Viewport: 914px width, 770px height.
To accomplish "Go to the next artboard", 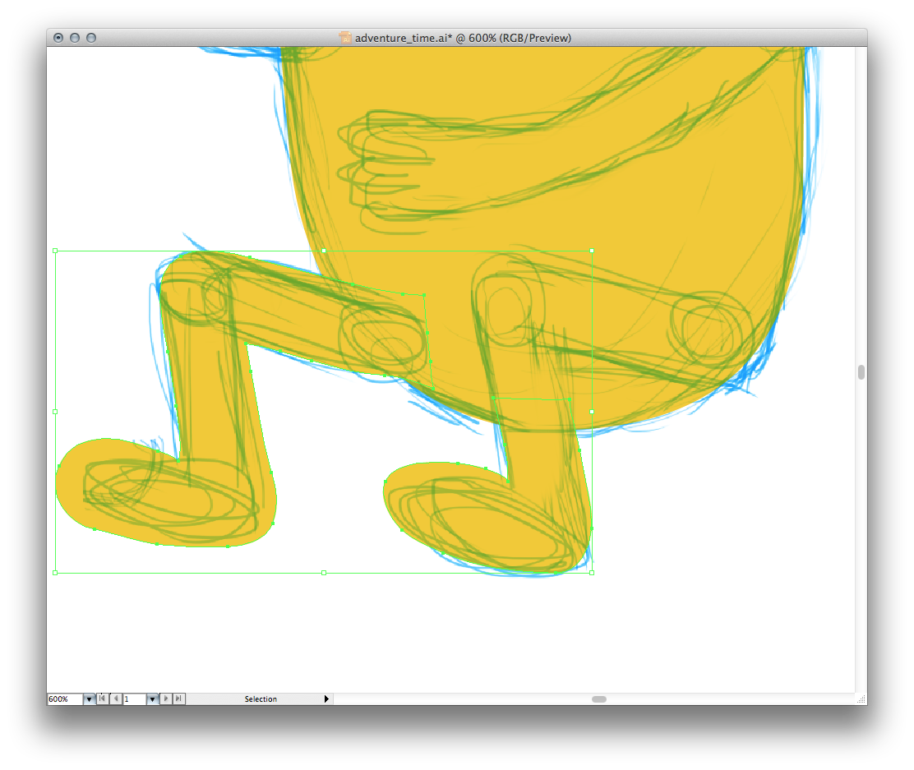I will (x=166, y=699).
